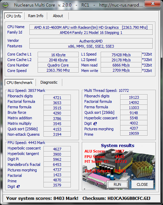Click the ALU Quick sort score 4153
The height and width of the screenshot is (205, 163).
57,129
